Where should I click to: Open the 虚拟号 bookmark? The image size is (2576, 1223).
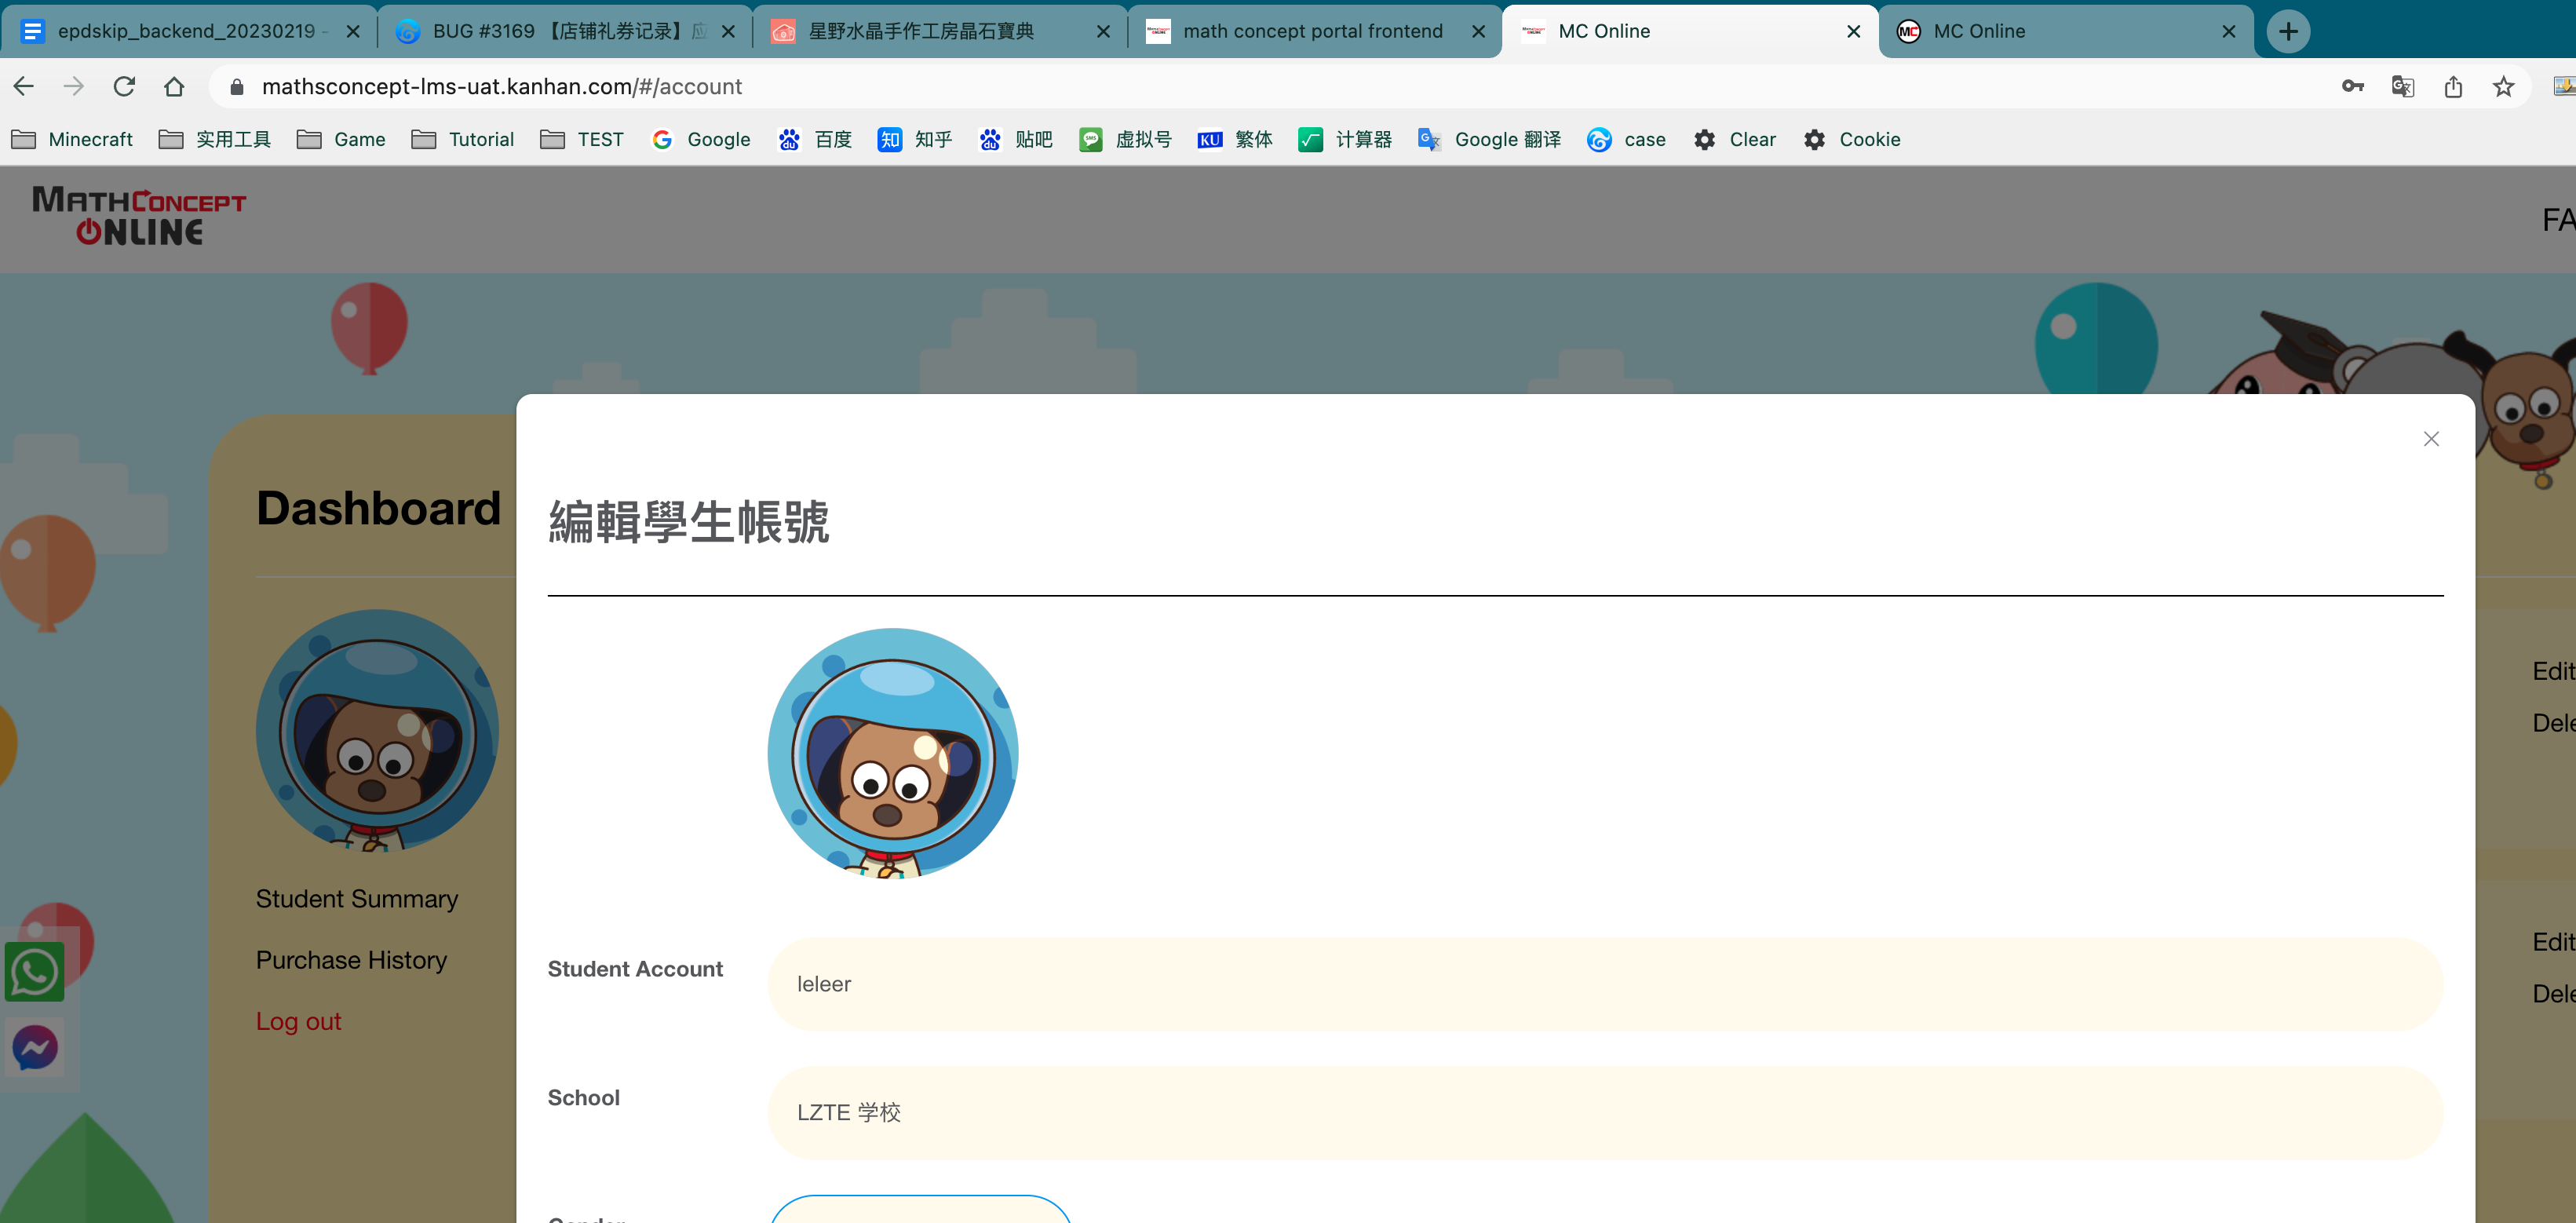pos(1125,139)
